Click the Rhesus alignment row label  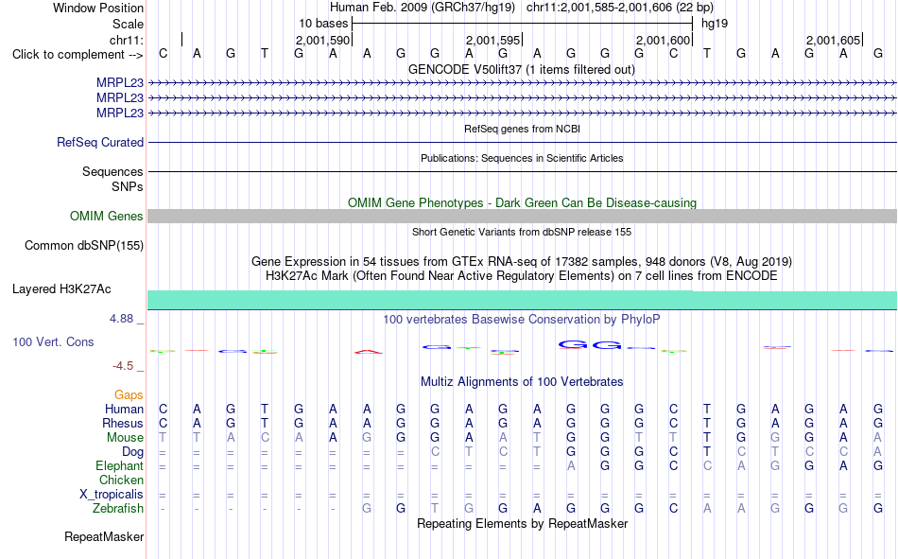[123, 423]
